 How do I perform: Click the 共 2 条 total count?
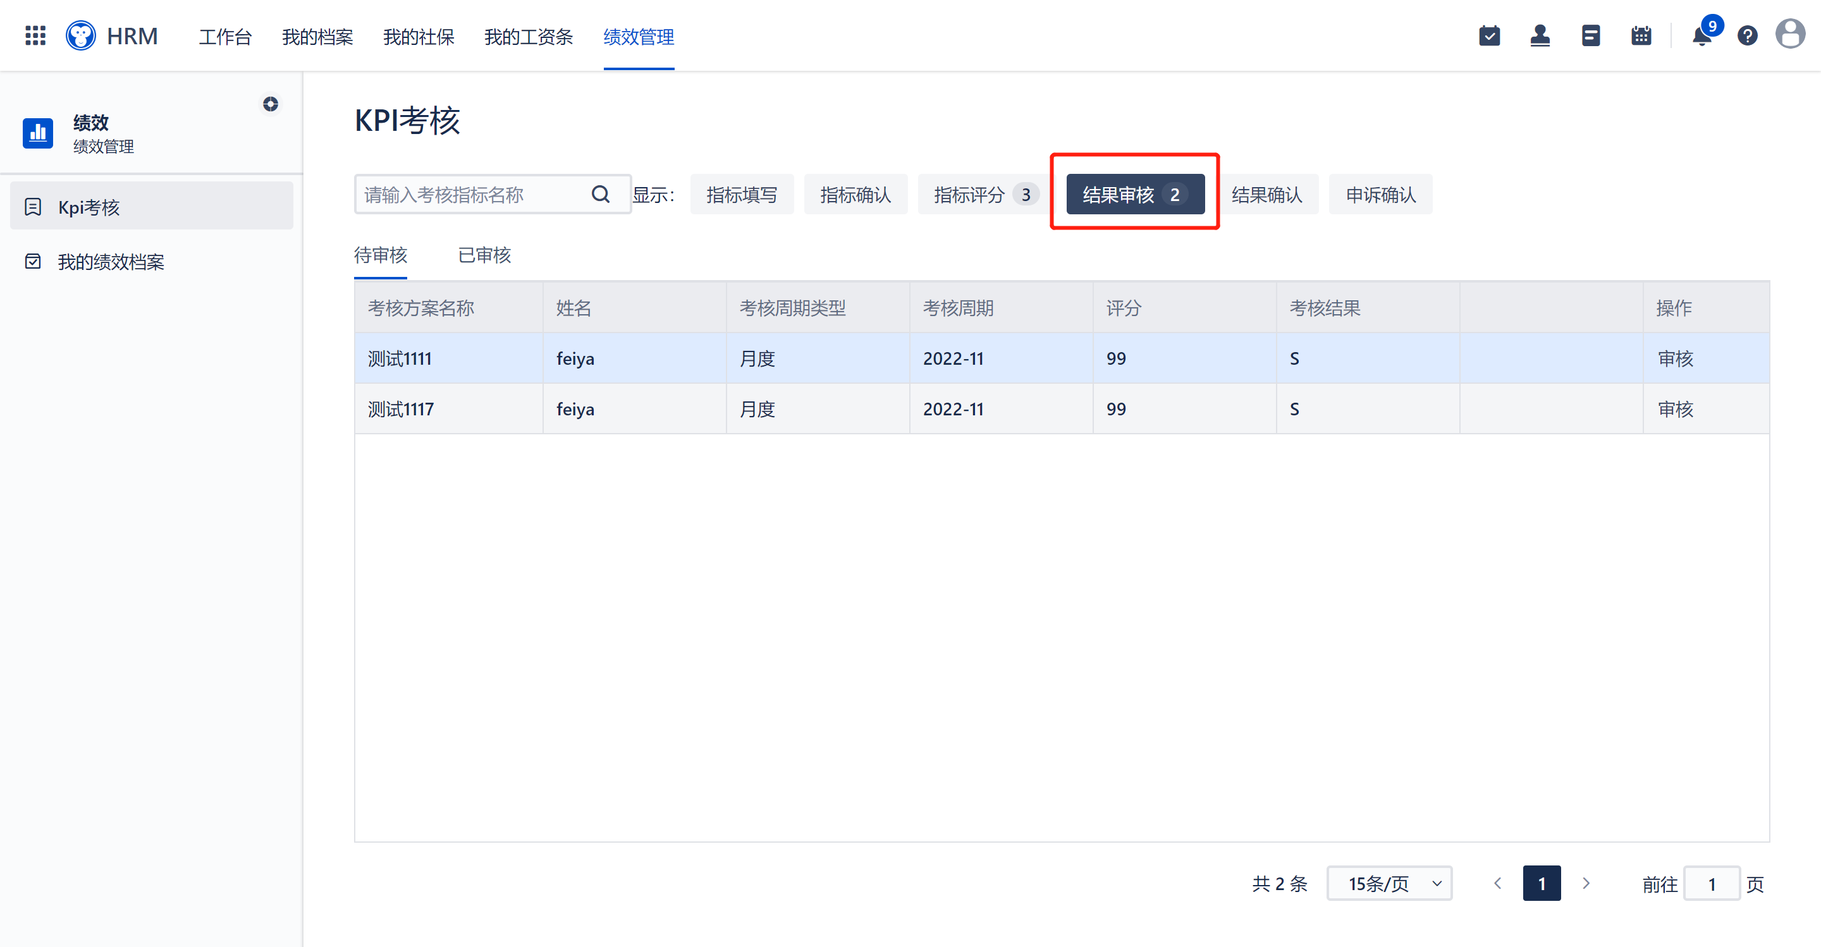pos(1280,884)
